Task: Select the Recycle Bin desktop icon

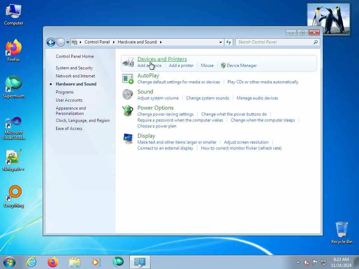Action: coord(341,233)
